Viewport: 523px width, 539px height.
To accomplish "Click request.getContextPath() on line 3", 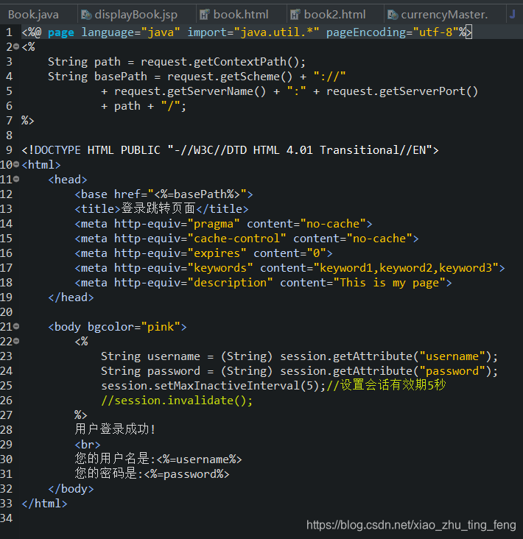I will [222, 62].
